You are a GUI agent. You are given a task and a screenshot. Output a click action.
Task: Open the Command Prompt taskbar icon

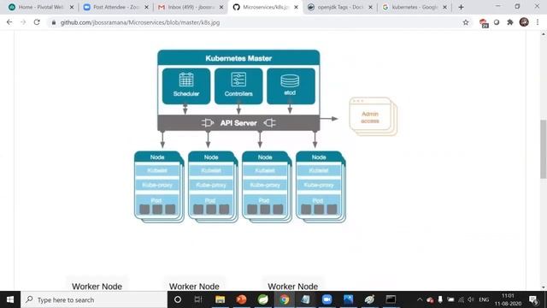click(391, 299)
